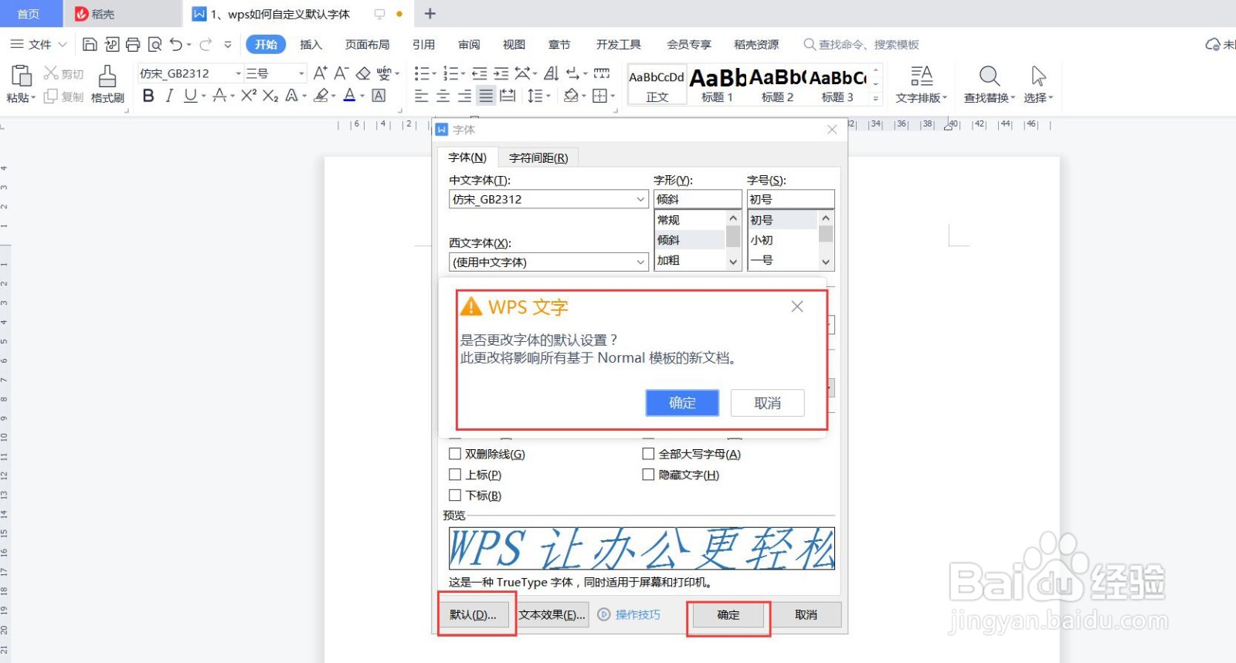Click the shading paint bucket swatch
Viewport: 1236px width, 663px height.
pyautogui.click(x=571, y=96)
